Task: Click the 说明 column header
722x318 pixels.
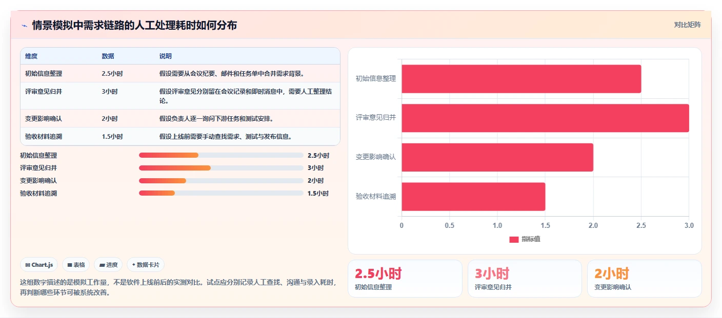Action: (166, 56)
